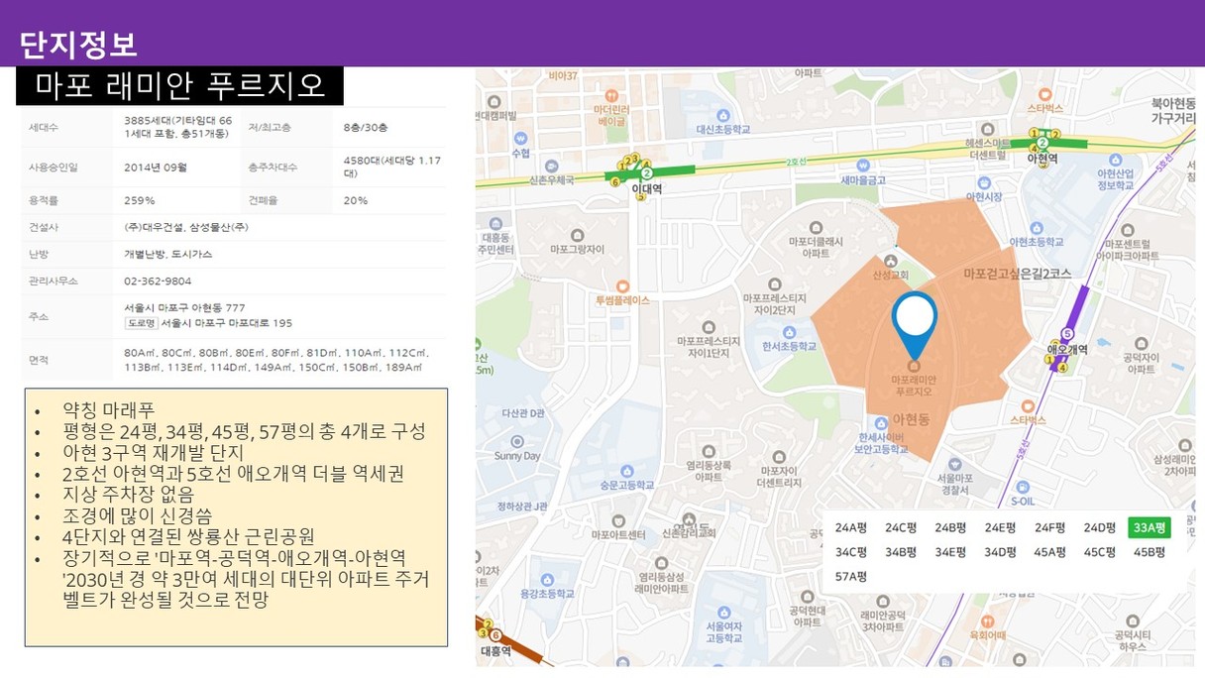This screenshot has width=1205, height=678.
Task: Switch to the 34C평 size option
Action: coord(851,552)
